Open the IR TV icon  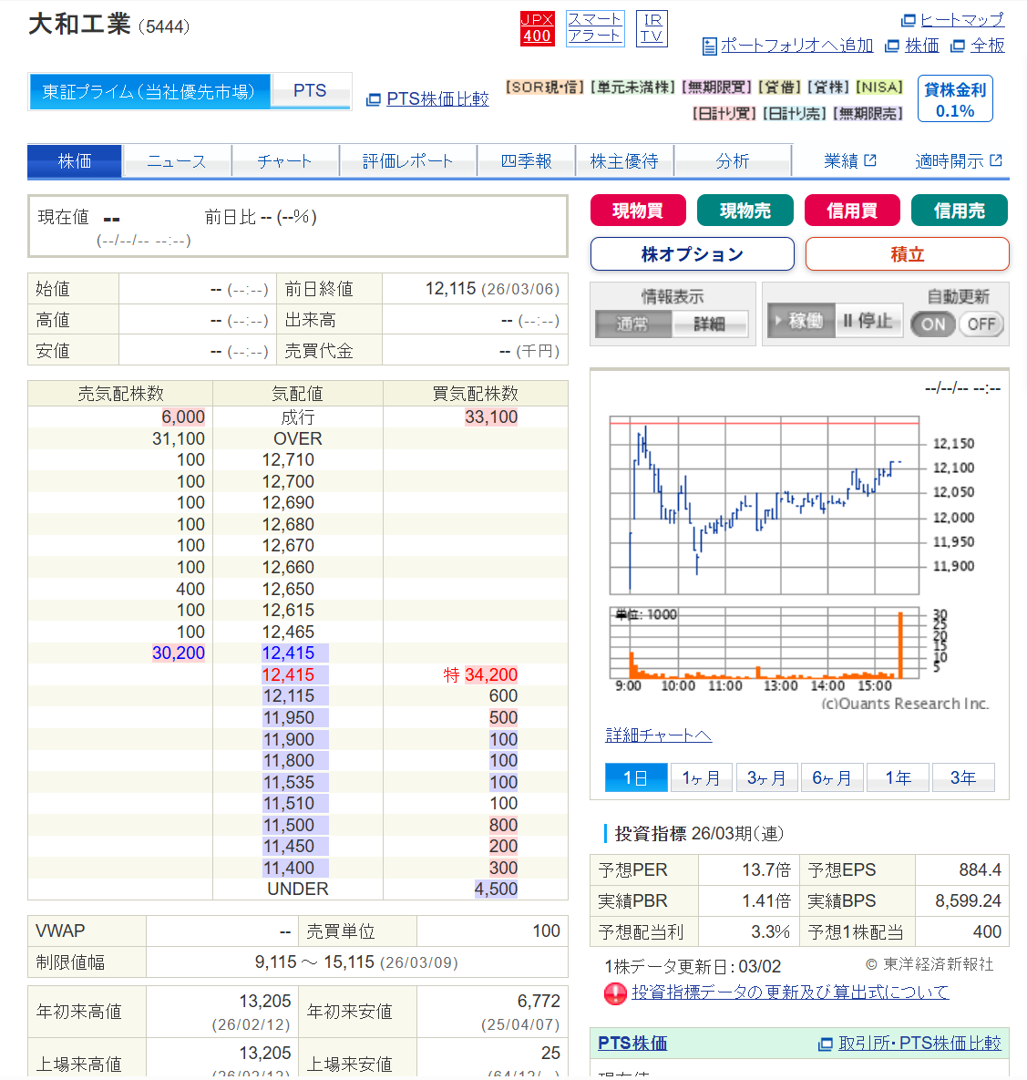point(652,28)
